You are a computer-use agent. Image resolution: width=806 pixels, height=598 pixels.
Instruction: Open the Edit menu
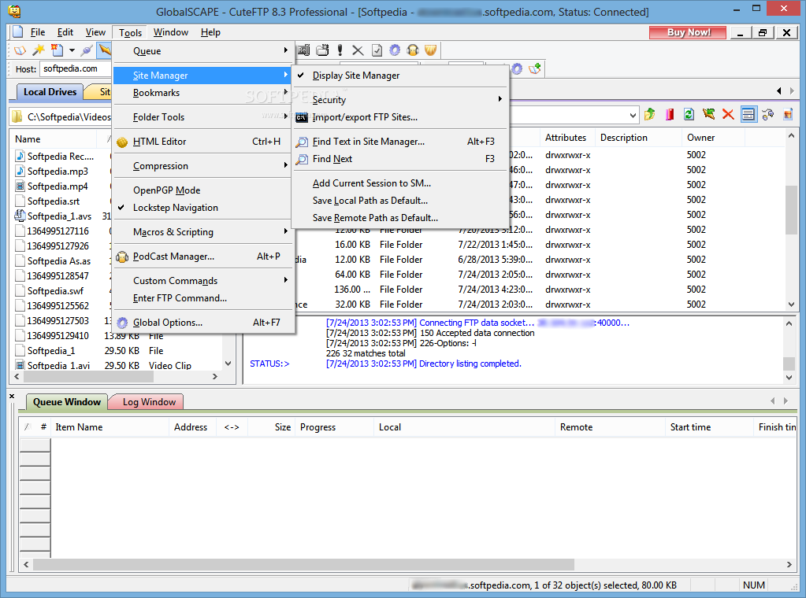(x=65, y=32)
